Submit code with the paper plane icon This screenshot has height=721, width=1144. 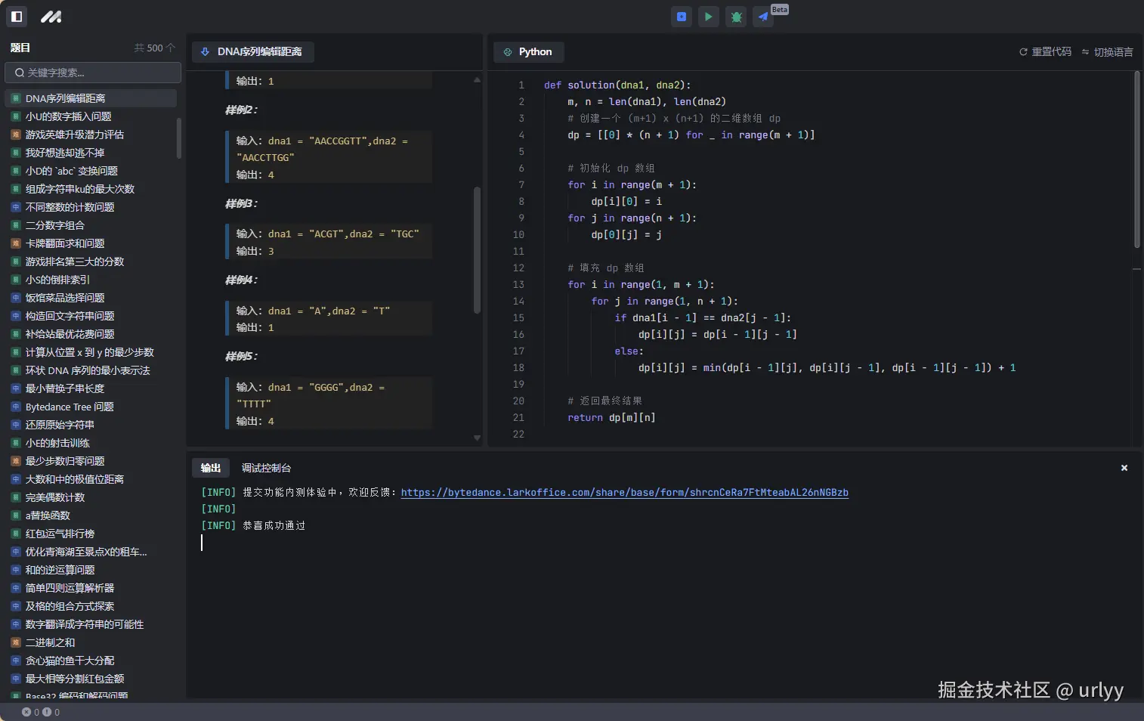tap(763, 17)
